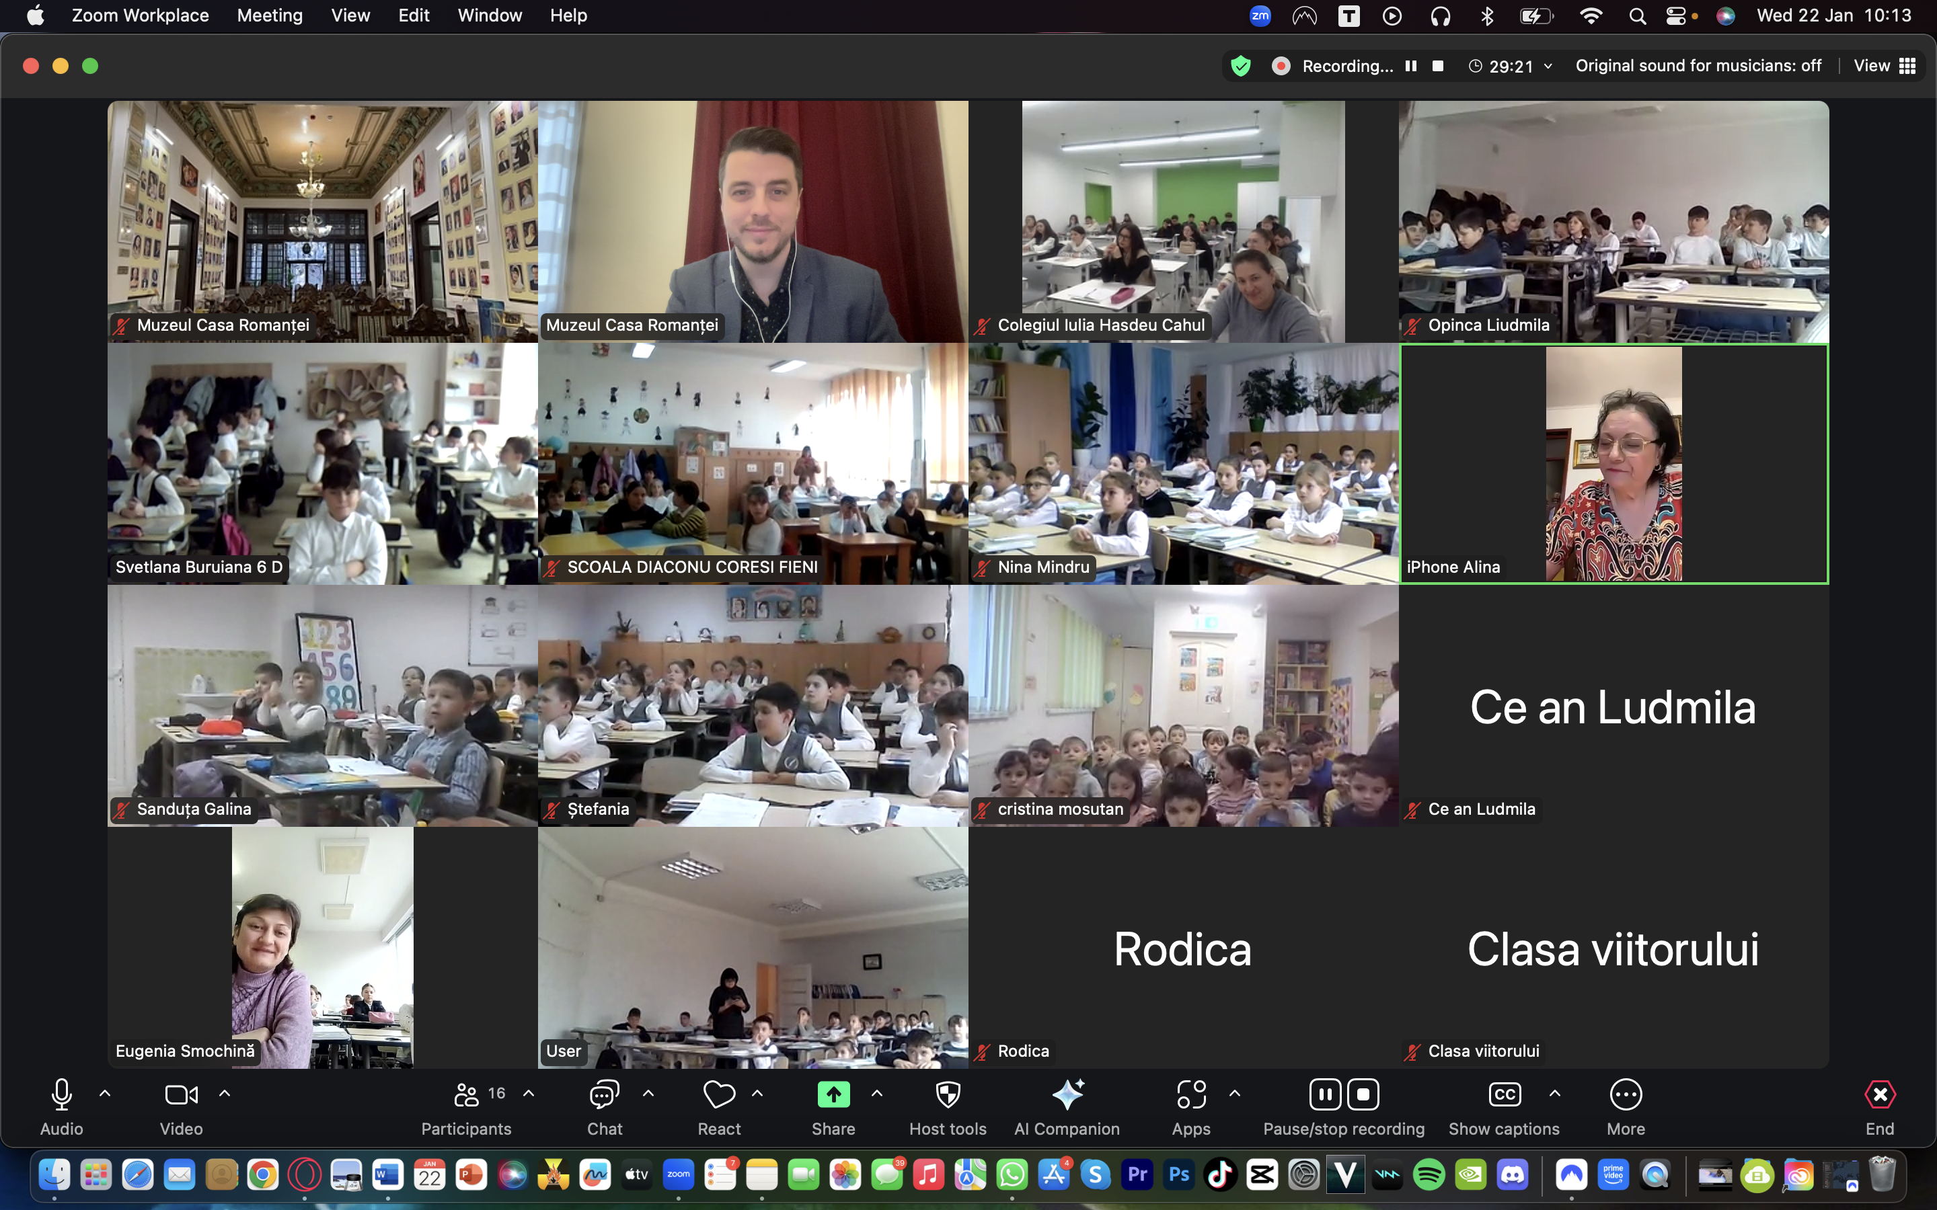Click the green encryption shield icon
Viewport: 1937px width, 1210px height.
pyautogui.click(x=1241, y=66)
